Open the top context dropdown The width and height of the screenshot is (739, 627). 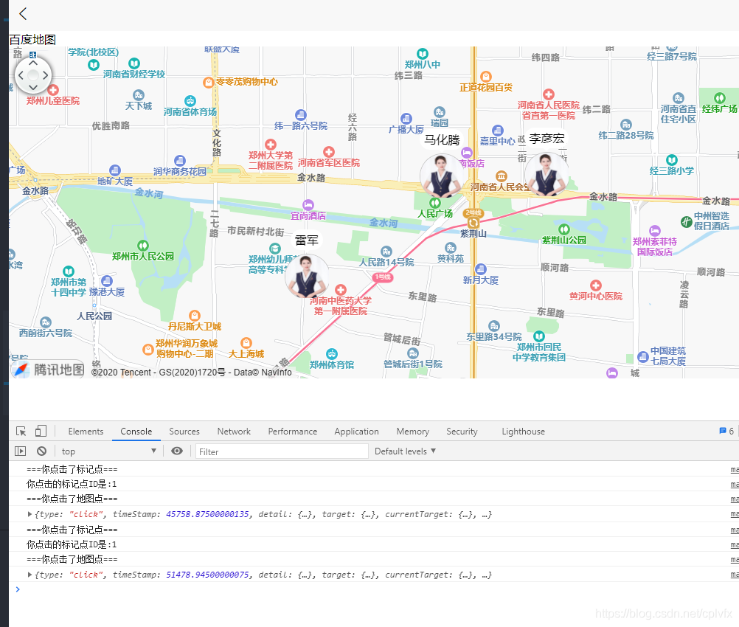pos(109,451)
